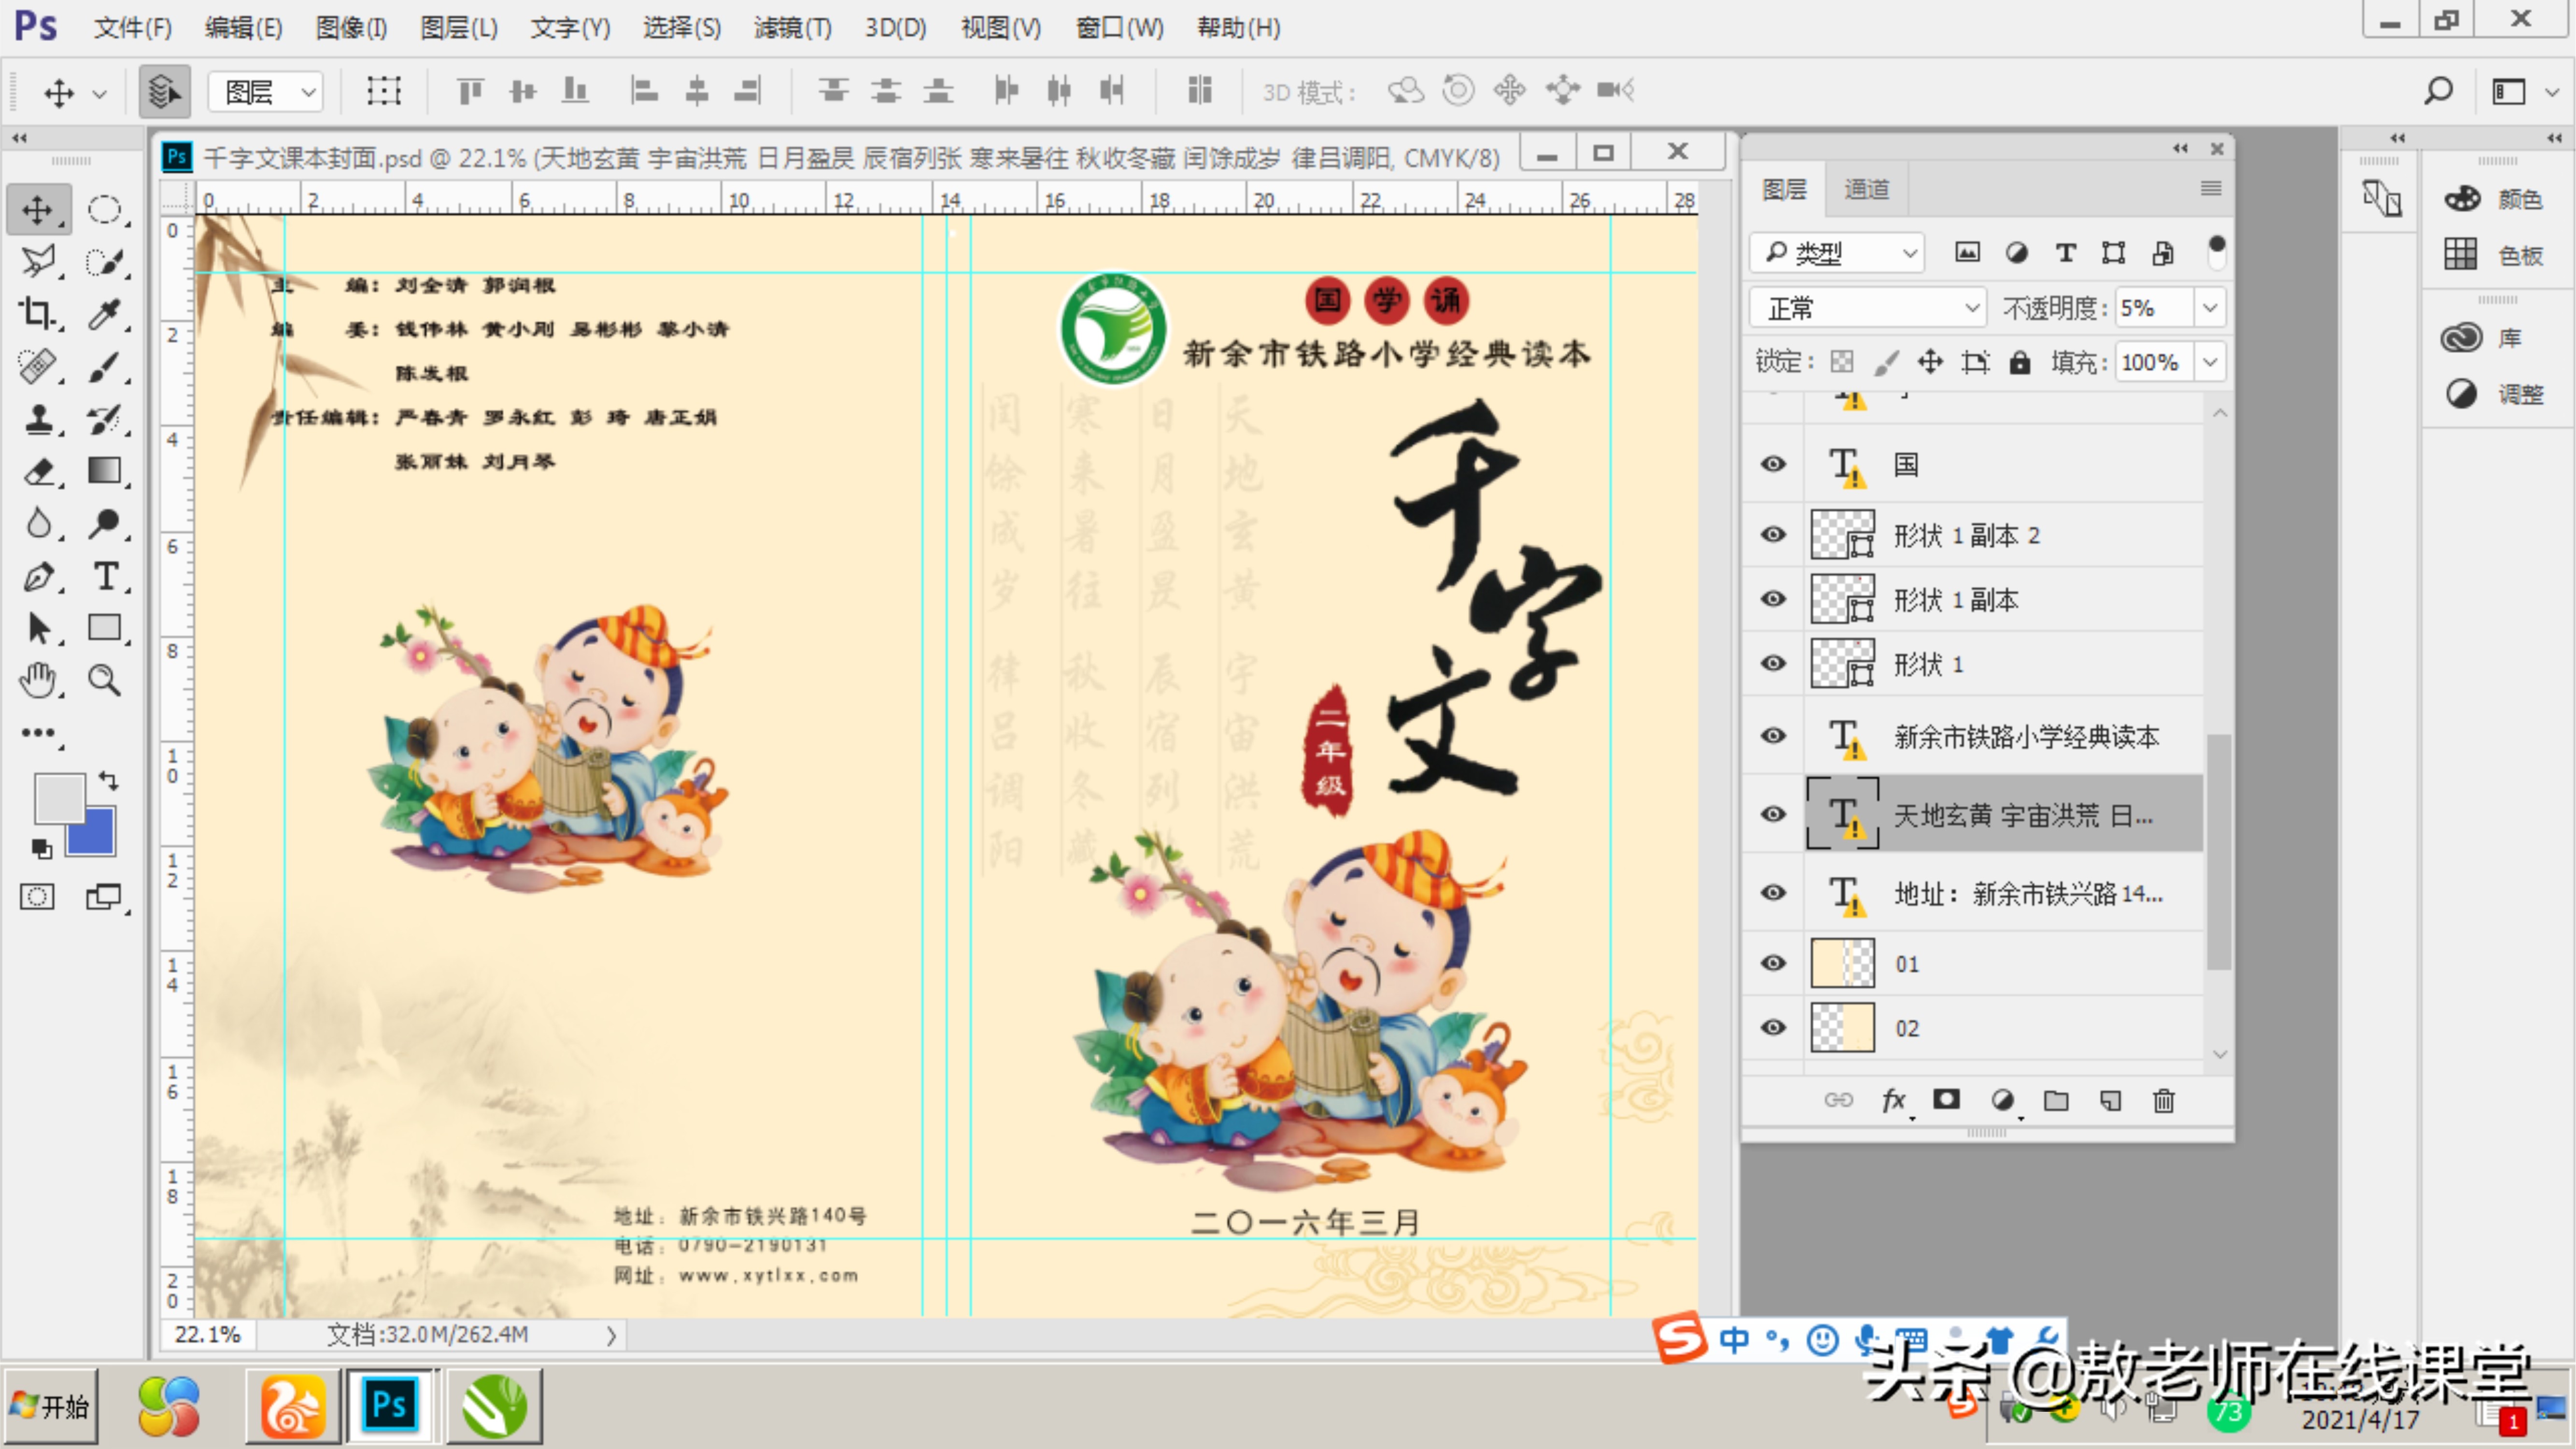Open the 图像(I) menu
2576x1449 pixels.
point(351,28)
